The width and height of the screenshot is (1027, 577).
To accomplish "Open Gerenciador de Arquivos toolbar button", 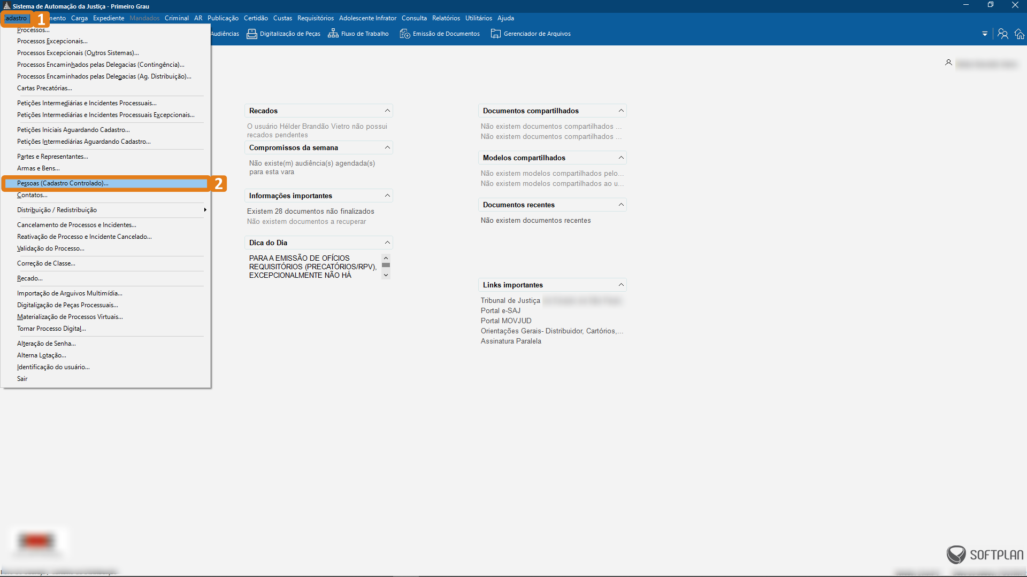I will (531, 34).
